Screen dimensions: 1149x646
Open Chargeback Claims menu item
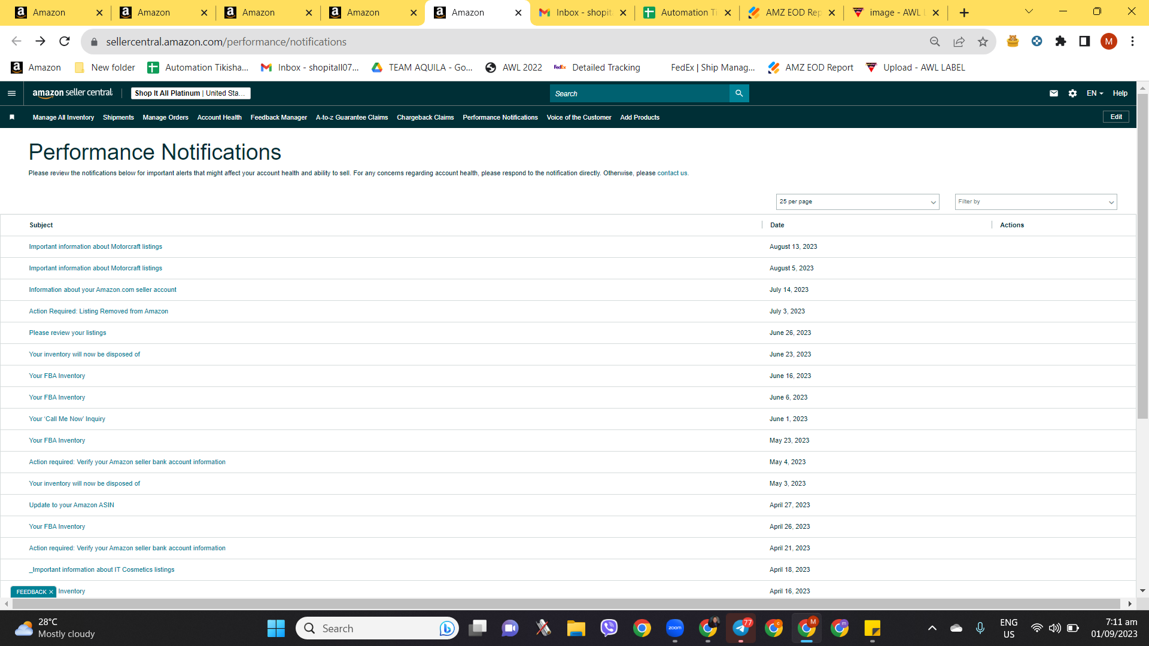pos(425,117)
